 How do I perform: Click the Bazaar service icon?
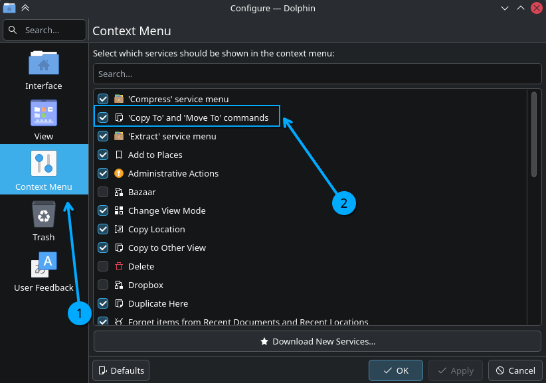point(119,192)
